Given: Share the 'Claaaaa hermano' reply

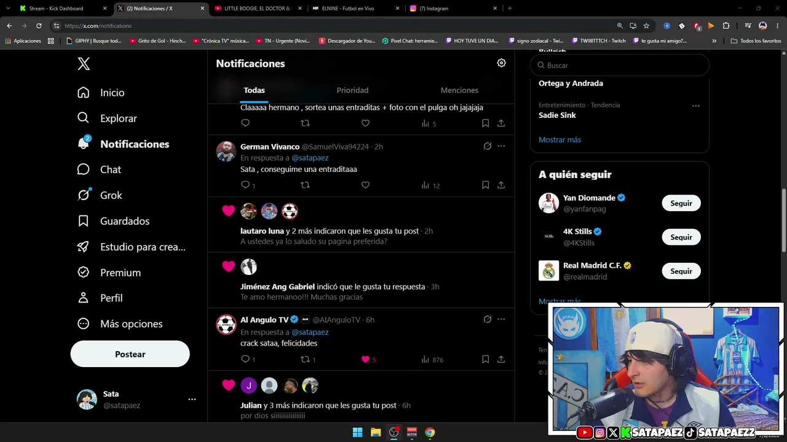Looking at the screenshot, I should click(501, 123).
